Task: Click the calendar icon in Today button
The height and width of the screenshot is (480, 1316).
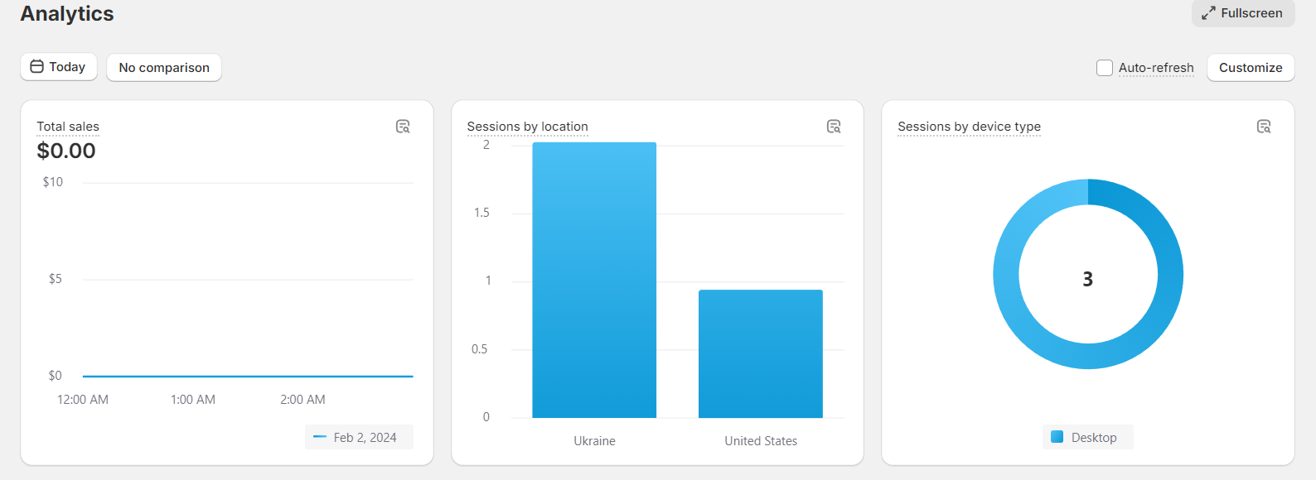Action: click(x=36, y=66)
